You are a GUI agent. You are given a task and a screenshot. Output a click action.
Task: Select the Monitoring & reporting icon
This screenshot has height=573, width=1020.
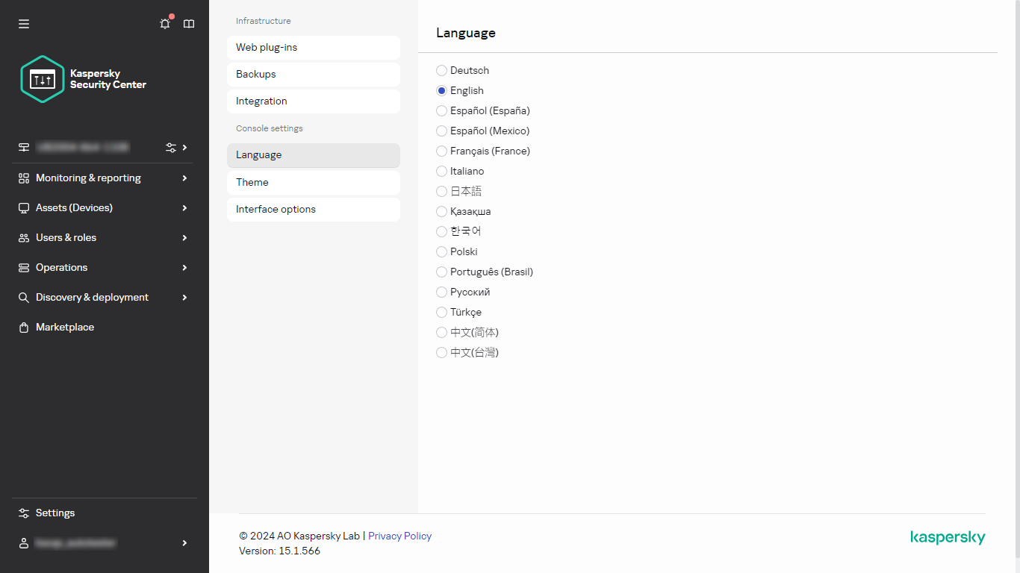pos(23,178)
